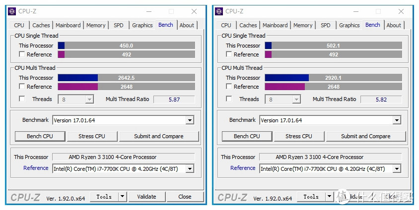This screenshot has height=210, width=419.
Task: Expand Threads count dropdown in left window
Action: 89,100
